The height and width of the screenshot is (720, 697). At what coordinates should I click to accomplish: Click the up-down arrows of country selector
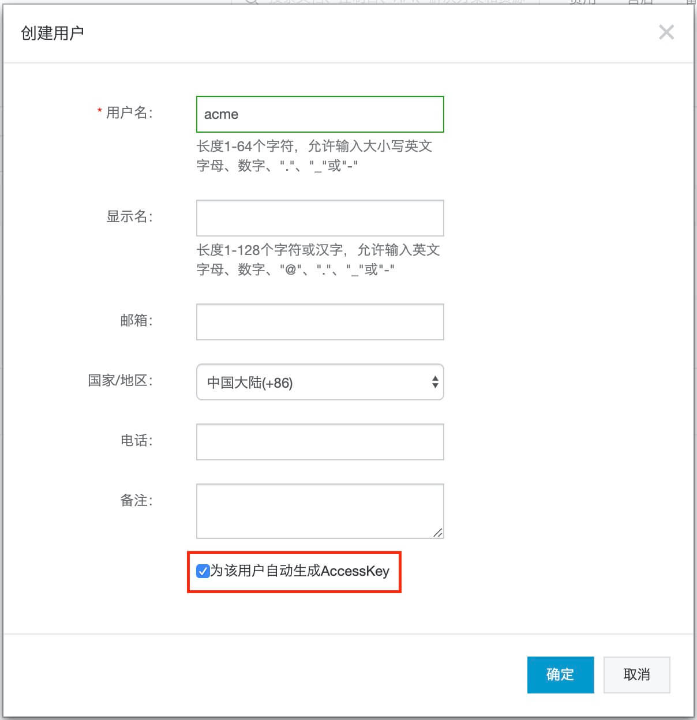435,382
